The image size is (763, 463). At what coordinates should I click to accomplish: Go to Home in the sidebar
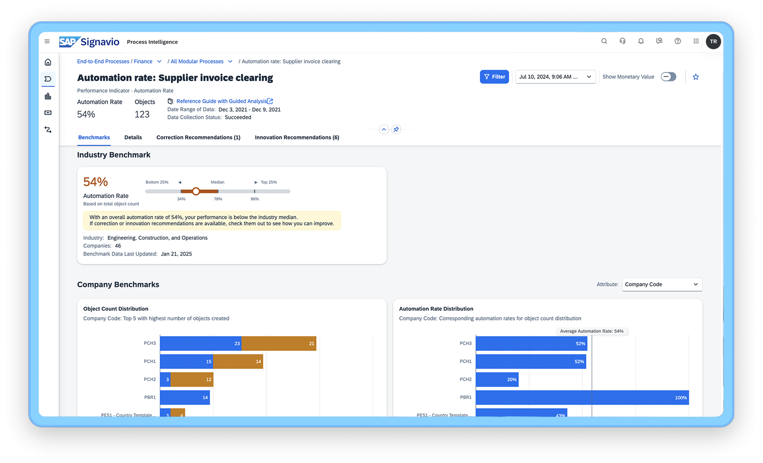[48, 62]
